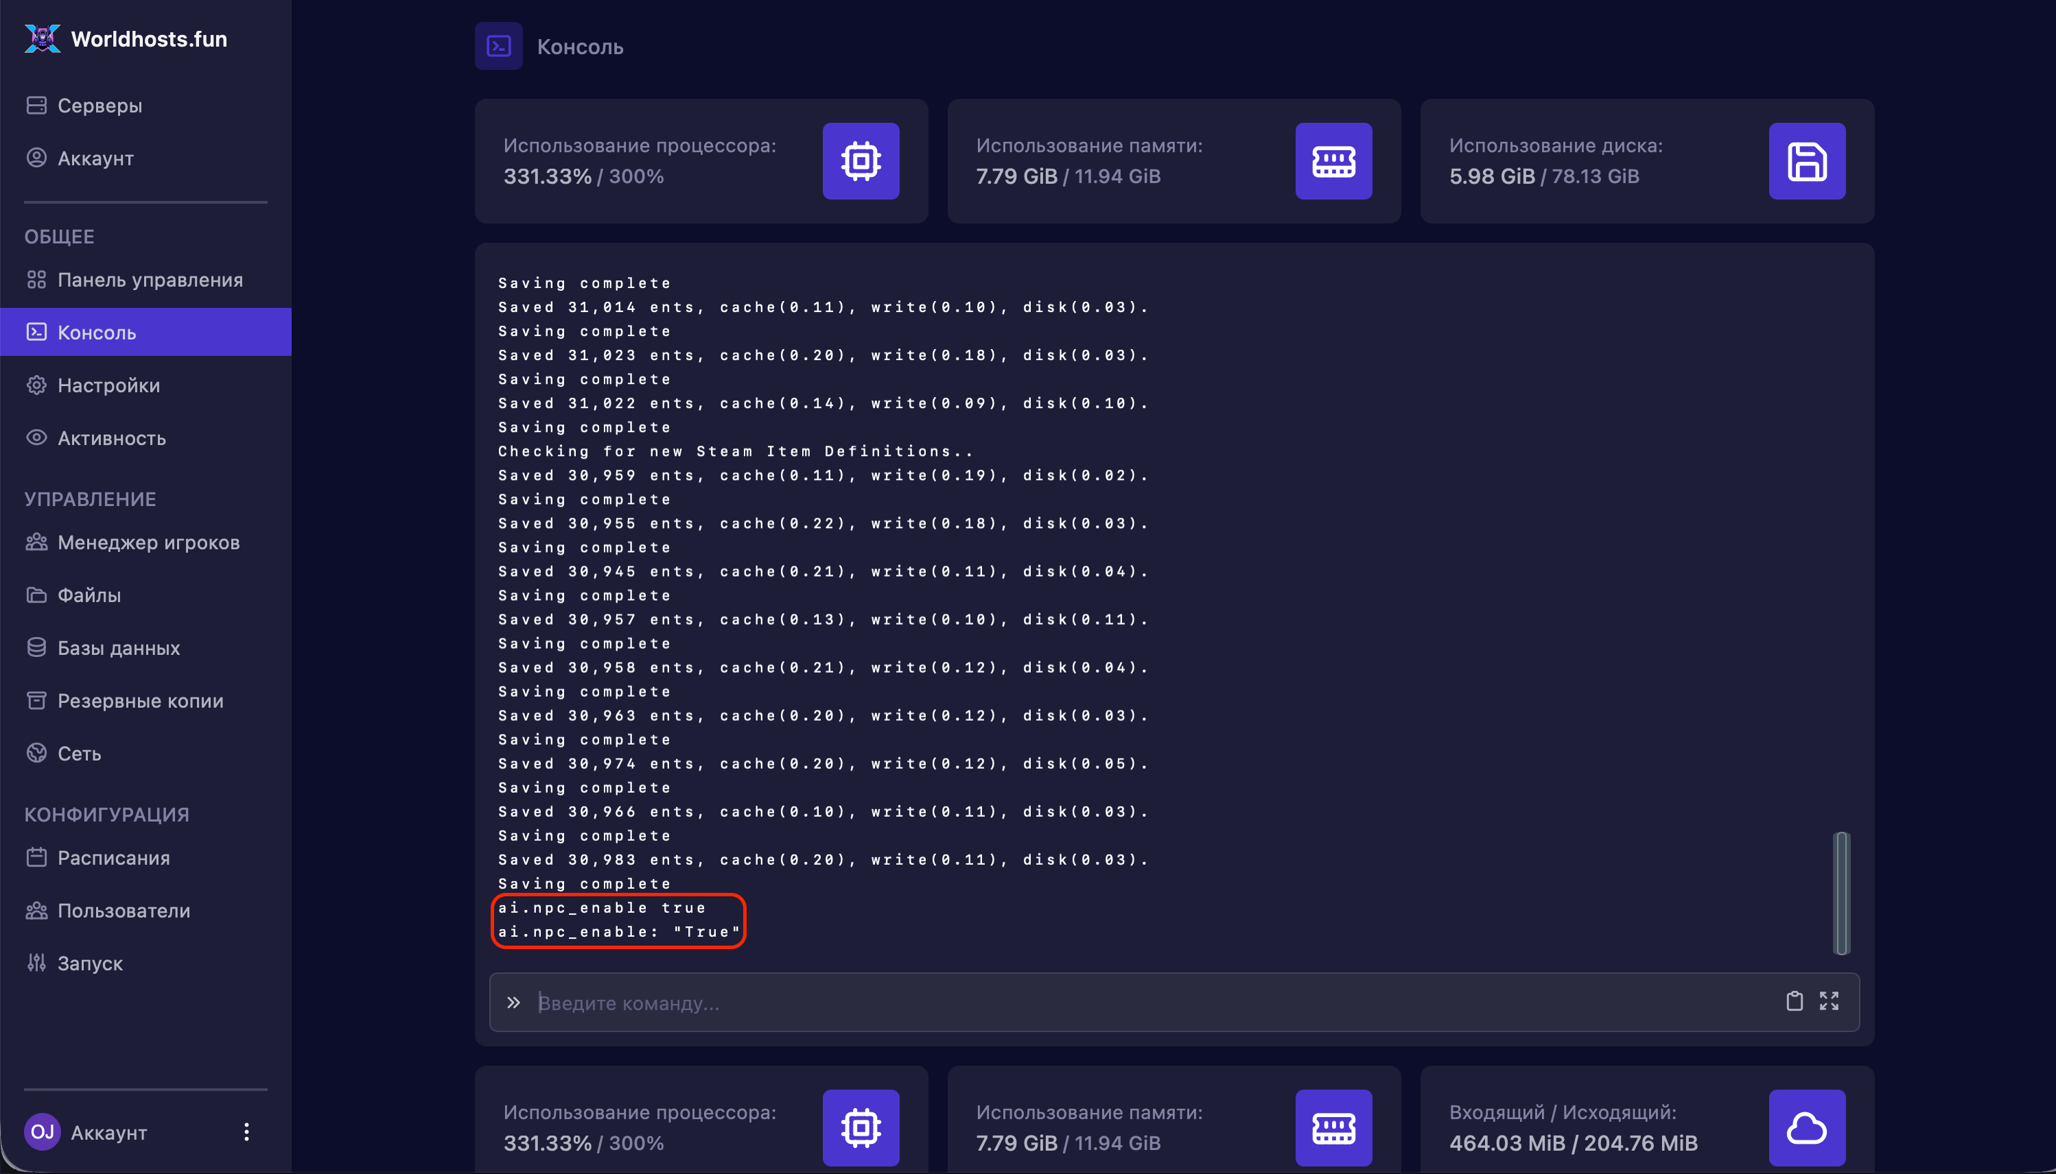Open Резервные копии
Viewport: 2056px width, 1174px height.
[x=145, y=701]
